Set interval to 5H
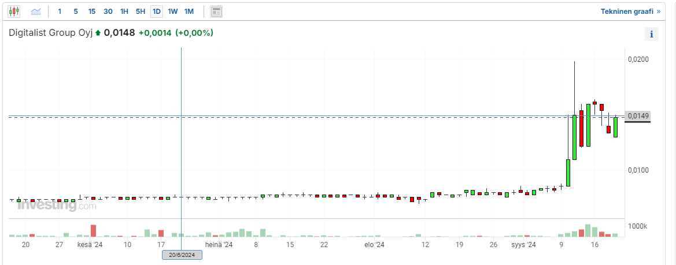 [140, 12]
